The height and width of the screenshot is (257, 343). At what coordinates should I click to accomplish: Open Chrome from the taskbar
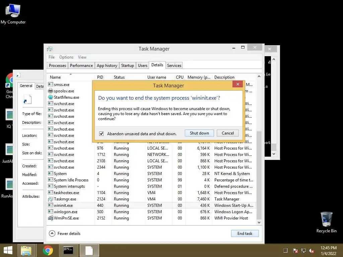(x=48, y=250)
